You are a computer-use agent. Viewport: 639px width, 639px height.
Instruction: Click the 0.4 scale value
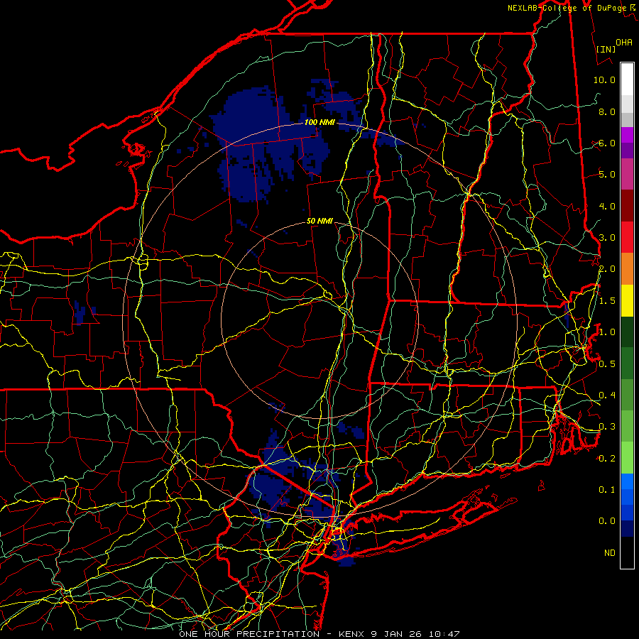pyautogui.click(x=607, y=395)
